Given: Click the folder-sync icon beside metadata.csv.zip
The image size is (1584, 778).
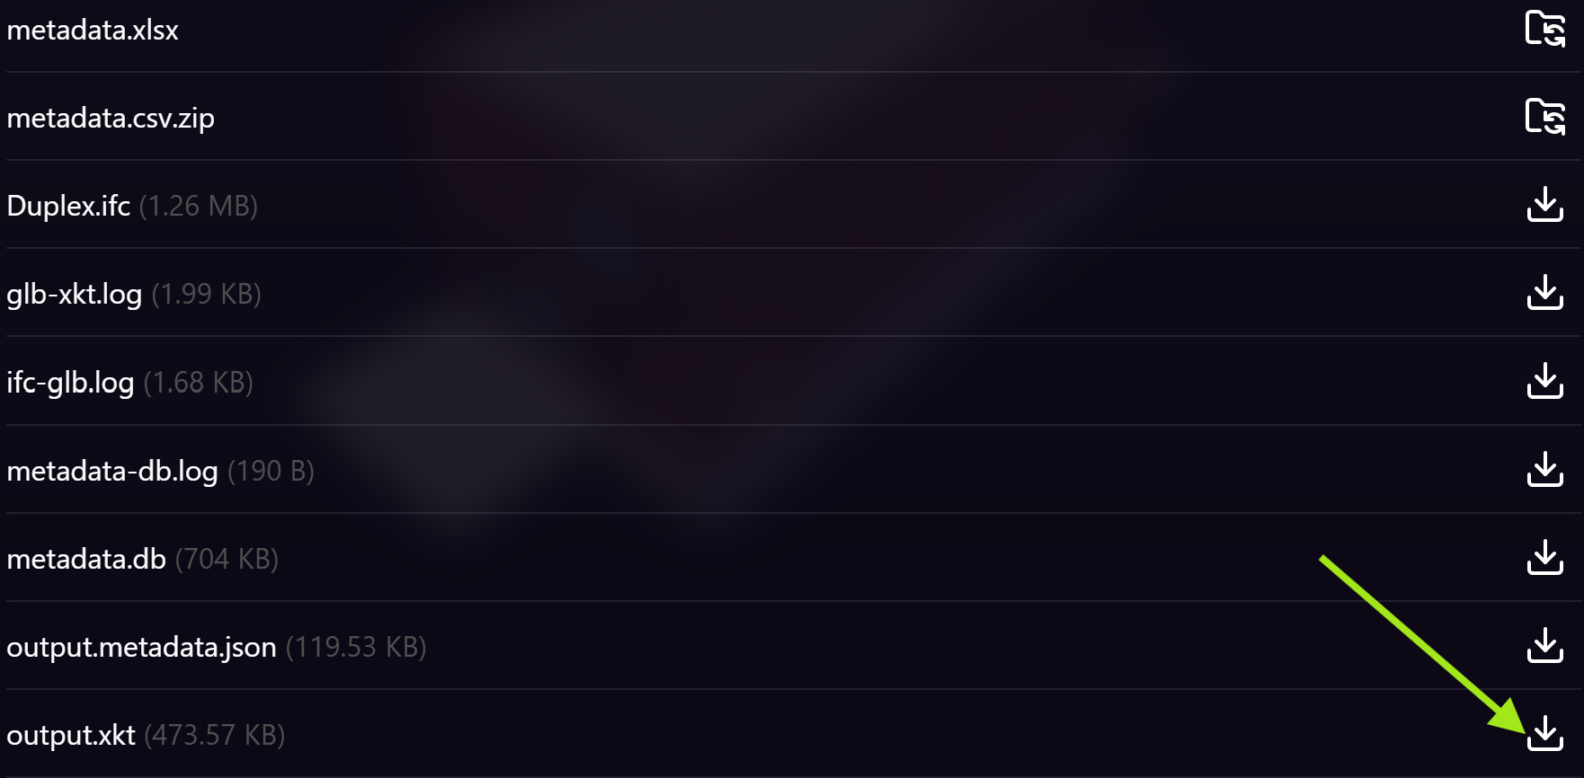Looking at the screenshot, I should tap(1544, 117).
